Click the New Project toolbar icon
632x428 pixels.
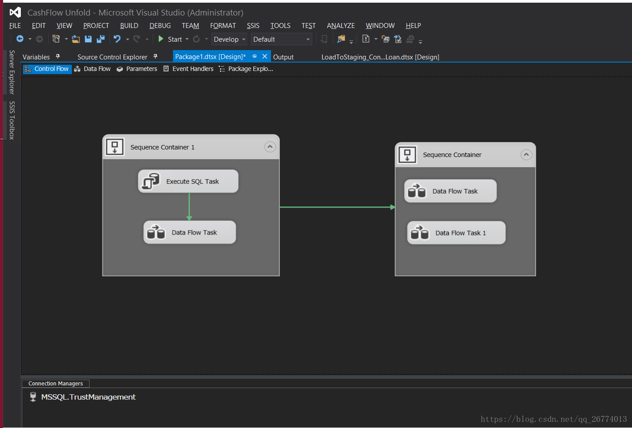(x=56, y=39)
